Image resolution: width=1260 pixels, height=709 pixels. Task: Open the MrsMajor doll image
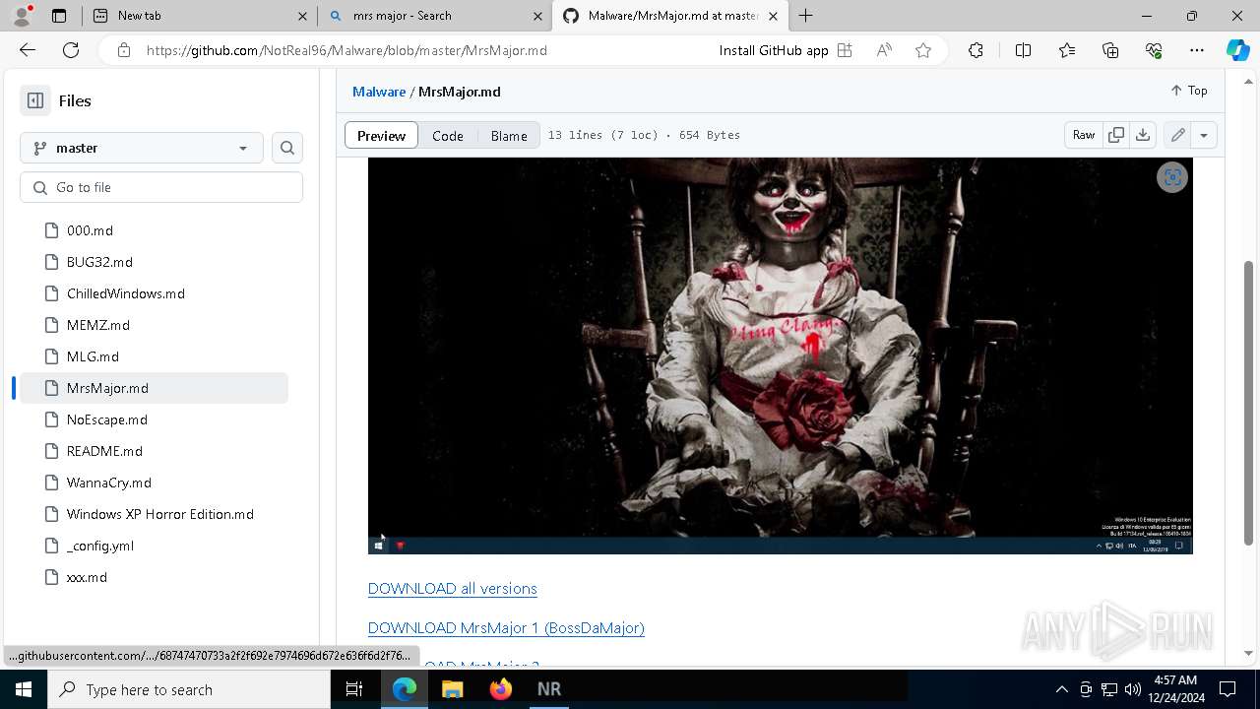781,355
